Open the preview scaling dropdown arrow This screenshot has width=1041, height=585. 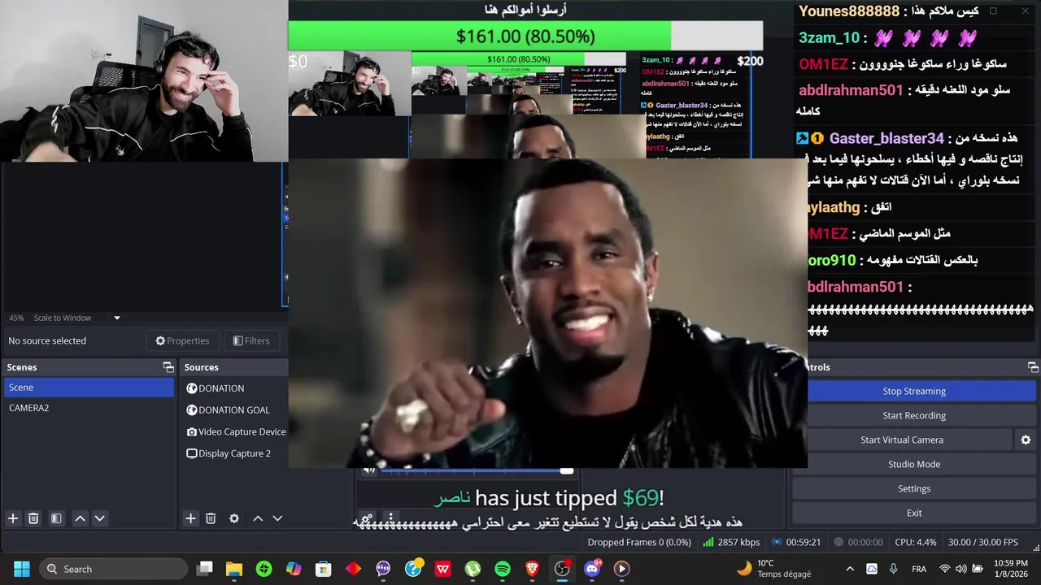pyautogui.click(x=117, y=318)
